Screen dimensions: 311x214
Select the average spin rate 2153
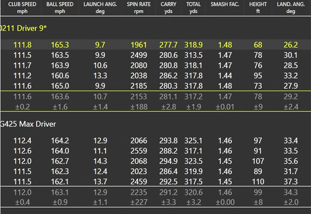[x=139, y=97]
